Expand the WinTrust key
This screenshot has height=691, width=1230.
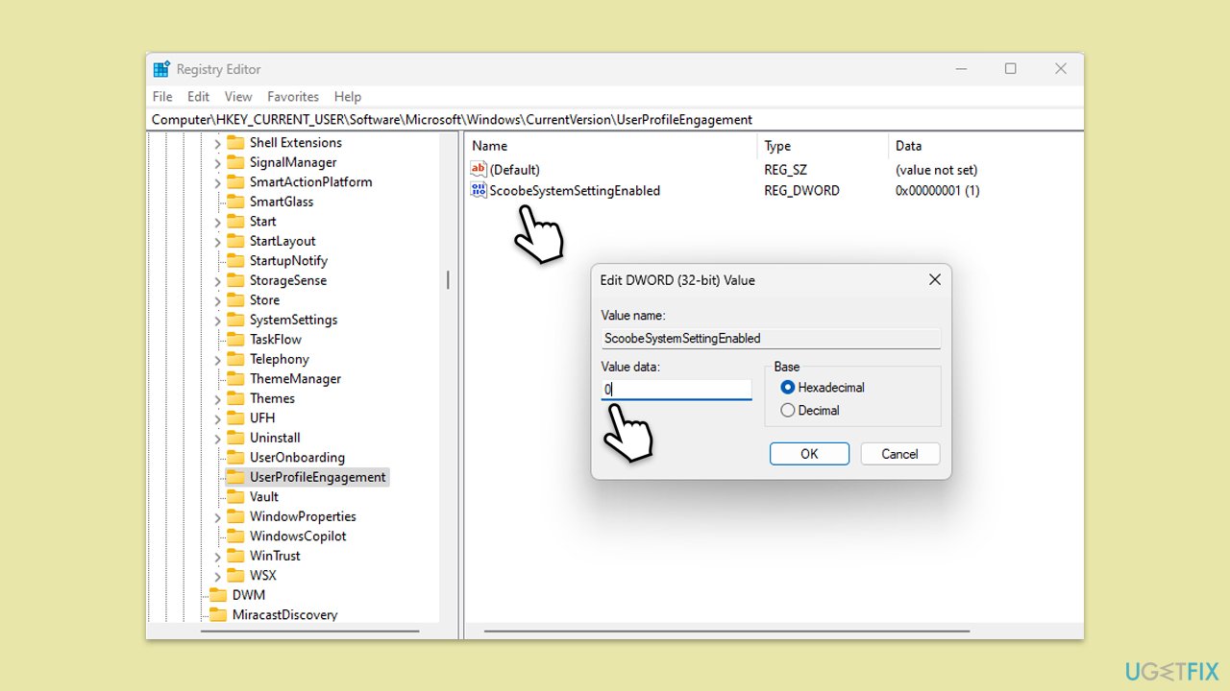[217, 556]
